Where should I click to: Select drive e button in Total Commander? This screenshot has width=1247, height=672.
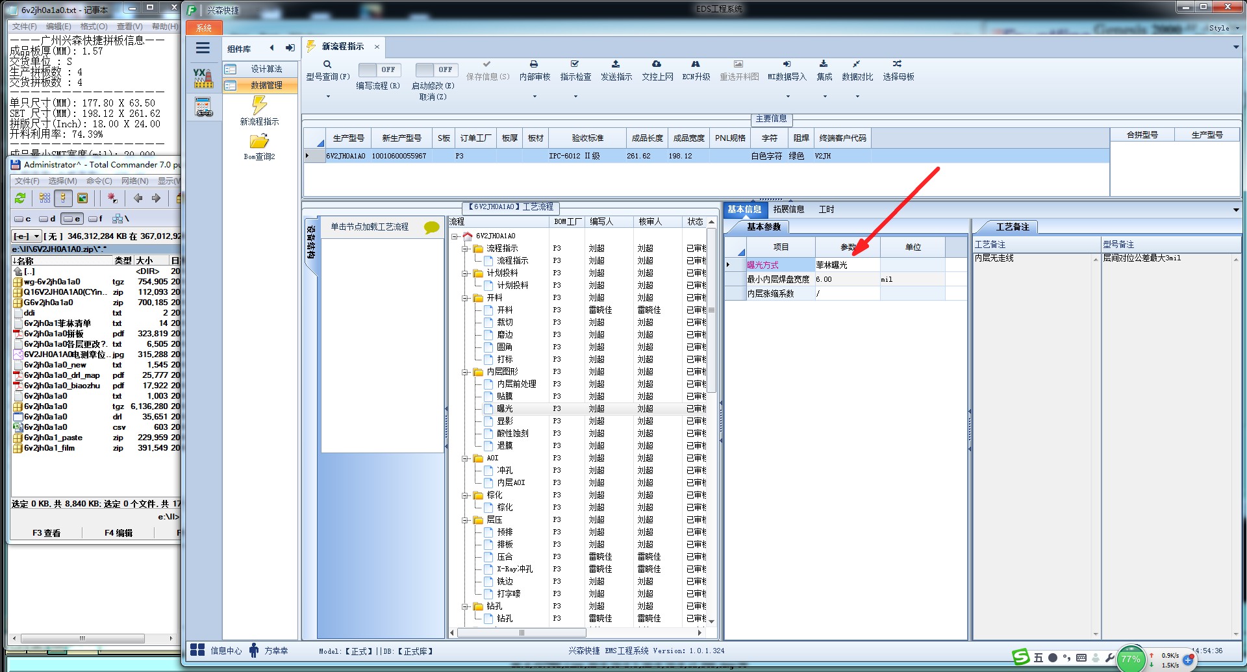[73, 219]
